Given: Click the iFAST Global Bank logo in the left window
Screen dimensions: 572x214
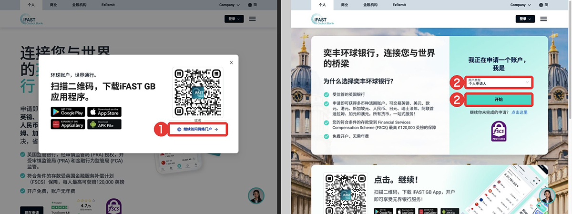Looking at the screenshot, I should click(x=31, y=20).
